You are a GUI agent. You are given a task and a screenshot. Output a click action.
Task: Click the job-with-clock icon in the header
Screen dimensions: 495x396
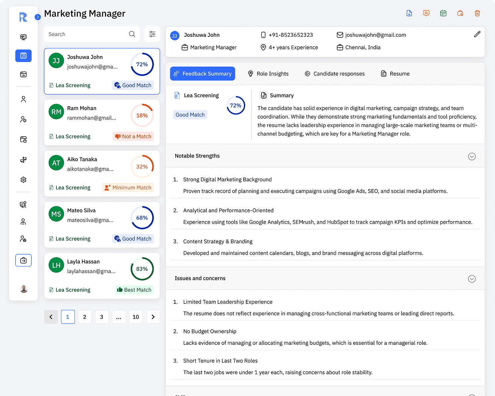tap(460, 13)
